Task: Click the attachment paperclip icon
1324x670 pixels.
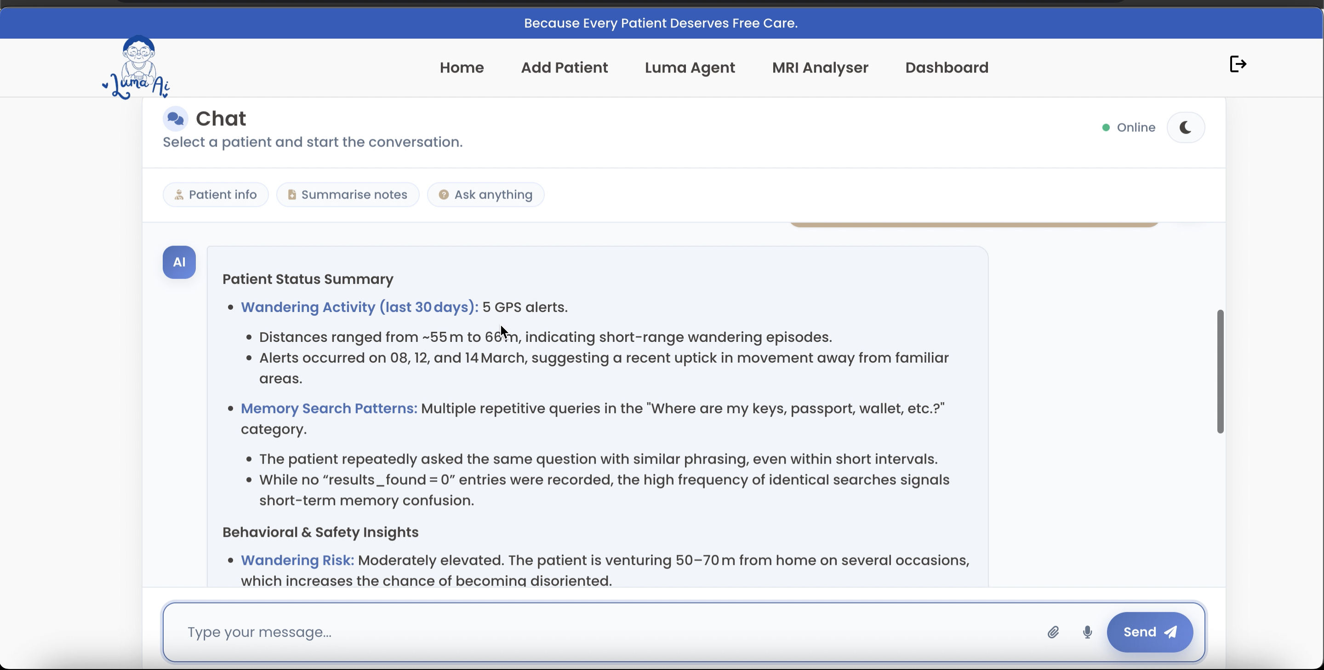Action: tap(1053, 632)
